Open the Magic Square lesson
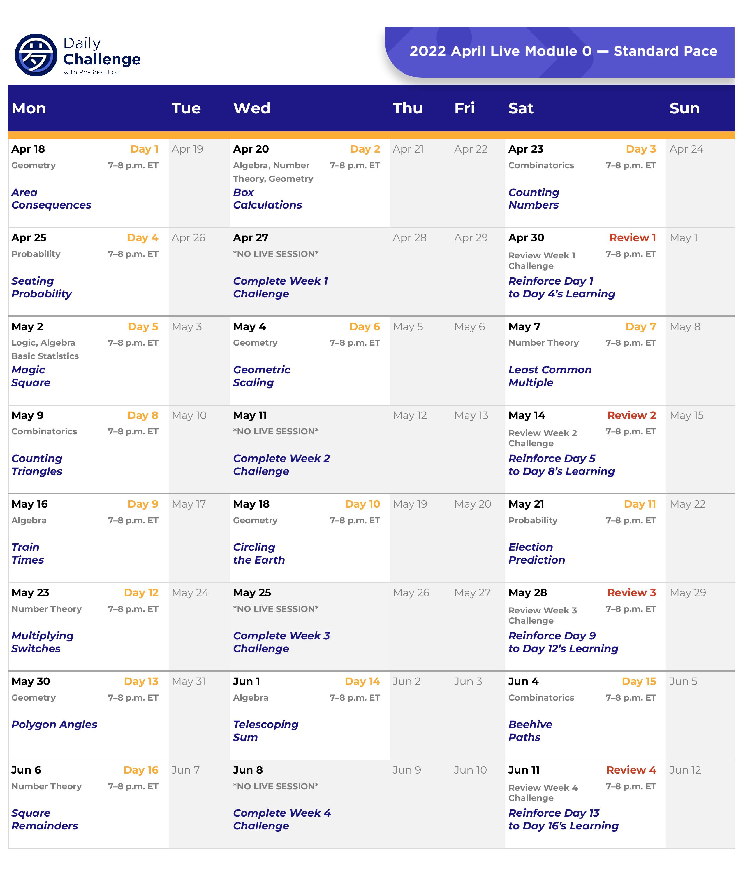Image resolution: width=743 pixels, height=875 pixels. click(31, 376)
